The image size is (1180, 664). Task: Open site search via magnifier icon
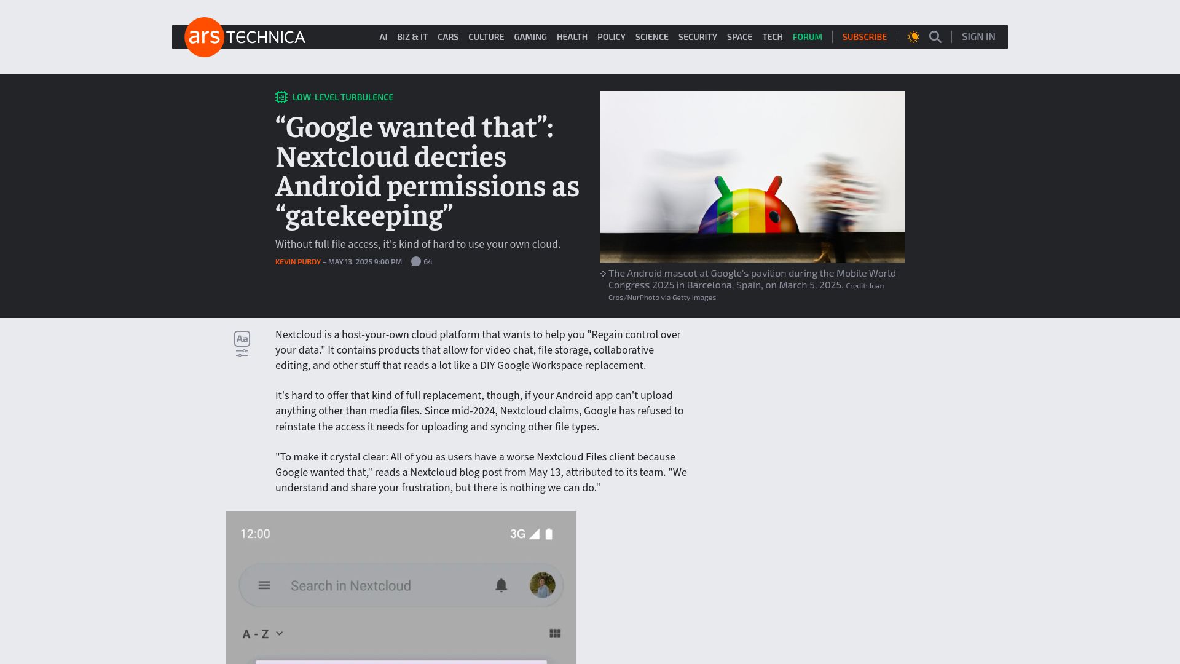[x=935, y=37]
